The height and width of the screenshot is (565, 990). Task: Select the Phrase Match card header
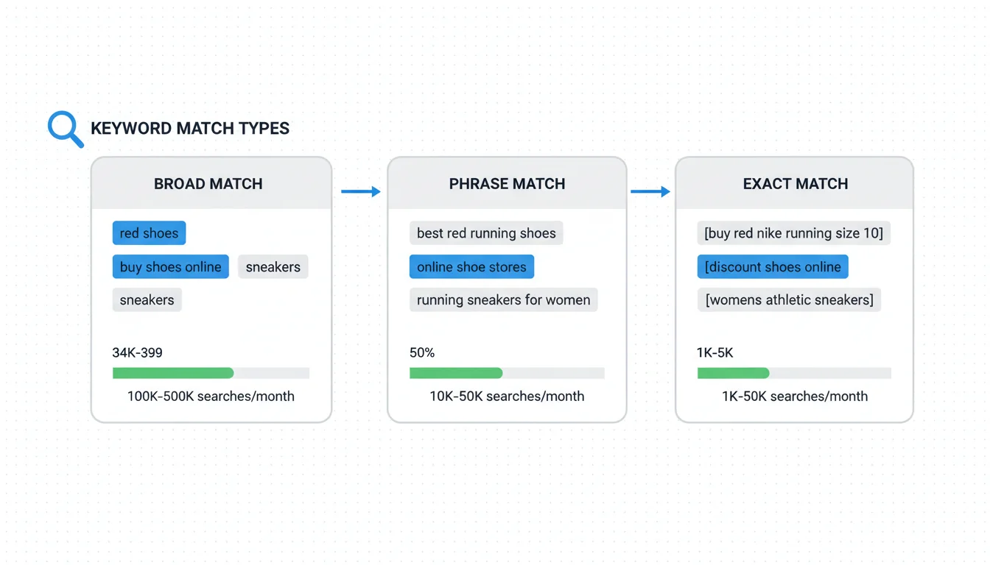pyautogui.click(x=507, y=184)
